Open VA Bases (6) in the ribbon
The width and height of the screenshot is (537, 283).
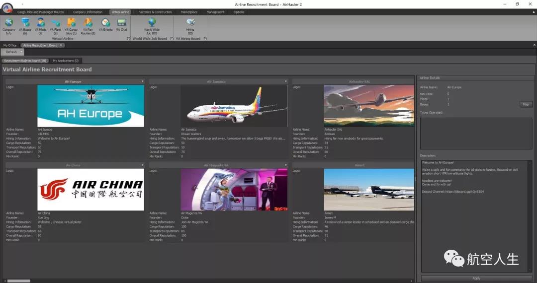pos(25,26)
